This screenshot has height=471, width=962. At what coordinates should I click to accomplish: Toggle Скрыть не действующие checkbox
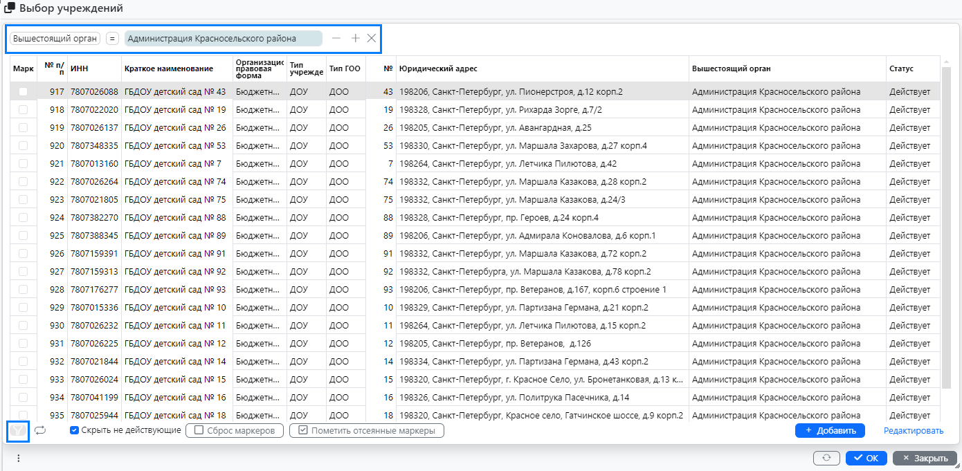75,430
